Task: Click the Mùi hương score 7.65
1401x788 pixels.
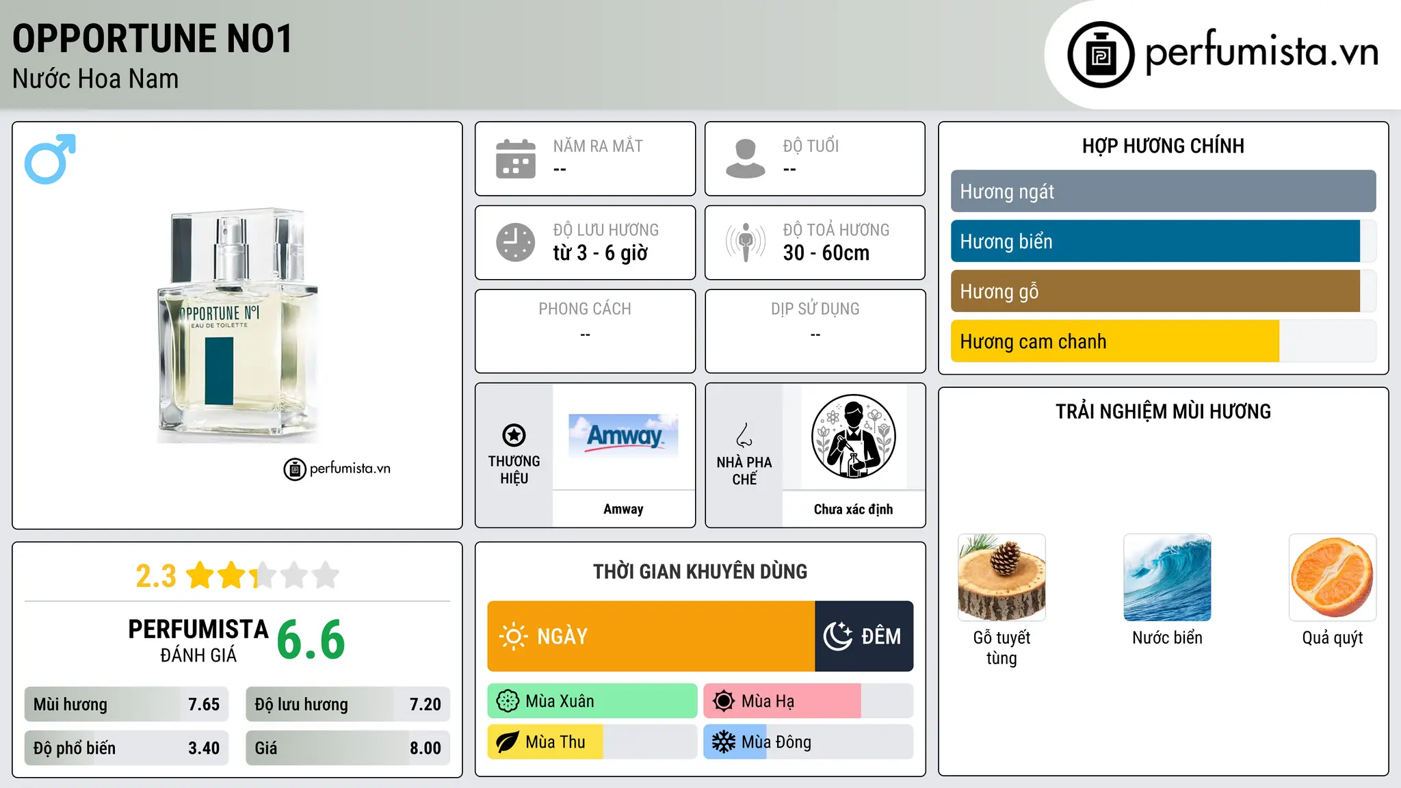Action: 204,705
